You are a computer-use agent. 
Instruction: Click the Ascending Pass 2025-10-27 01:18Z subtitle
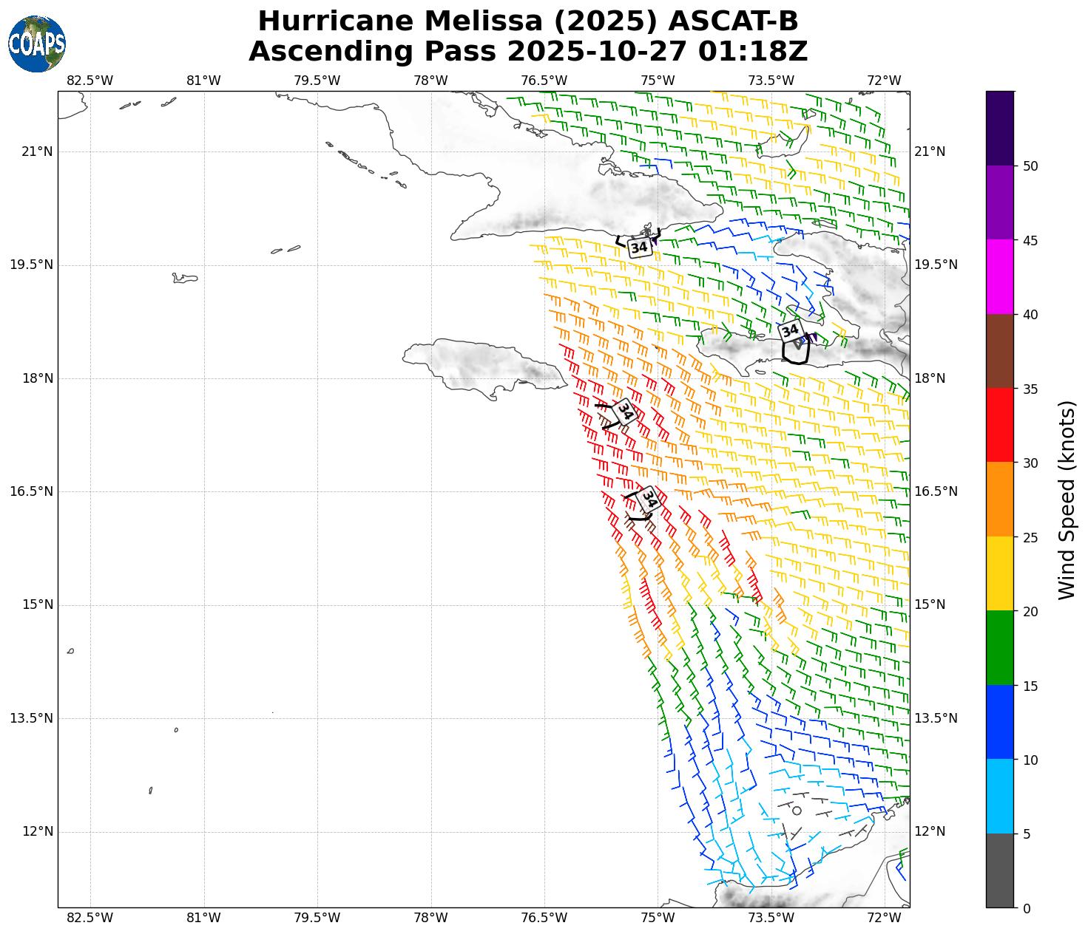[x=528, y=52]
